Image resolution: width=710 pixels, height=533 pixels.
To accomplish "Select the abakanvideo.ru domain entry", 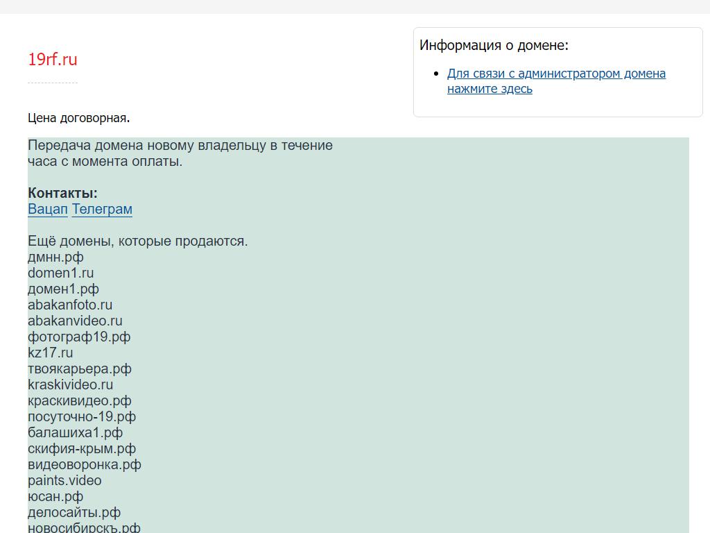I will click(x=75, y=321).
